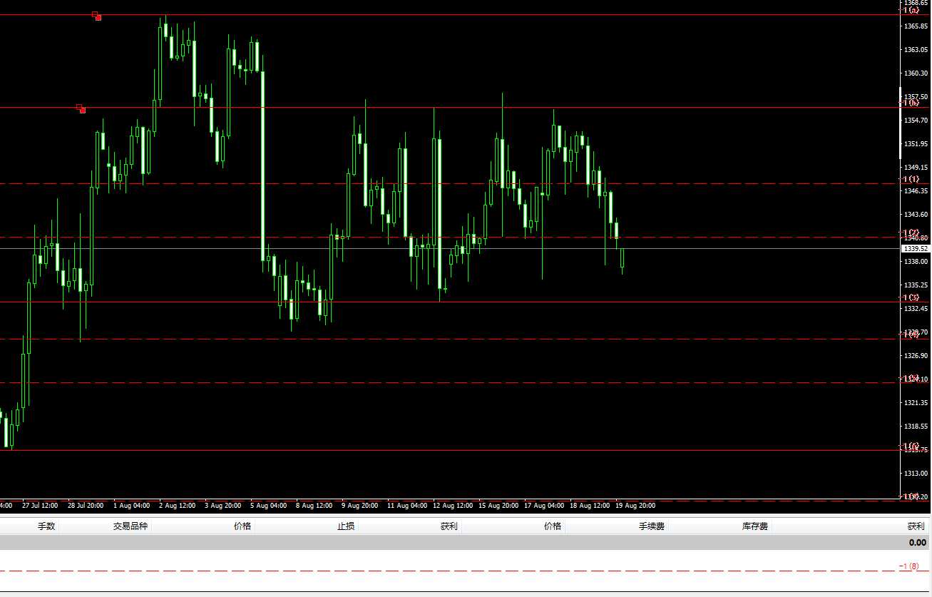
Task: Click the 18 Aug 12:00 time label
Action: coord(589,506)
